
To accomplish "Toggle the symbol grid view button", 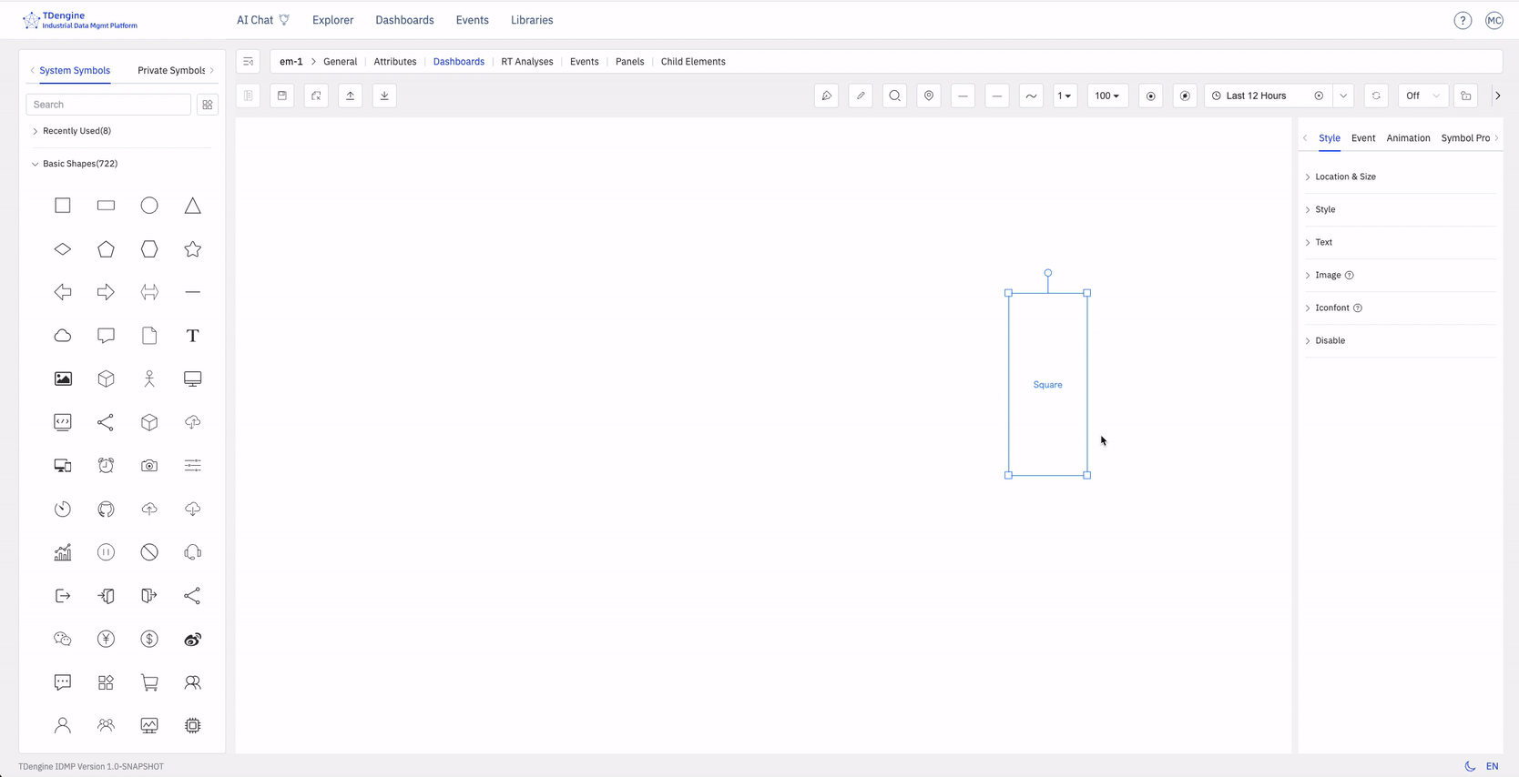I will [208, 105].
